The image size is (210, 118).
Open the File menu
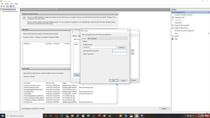click(x=2, y=4)
